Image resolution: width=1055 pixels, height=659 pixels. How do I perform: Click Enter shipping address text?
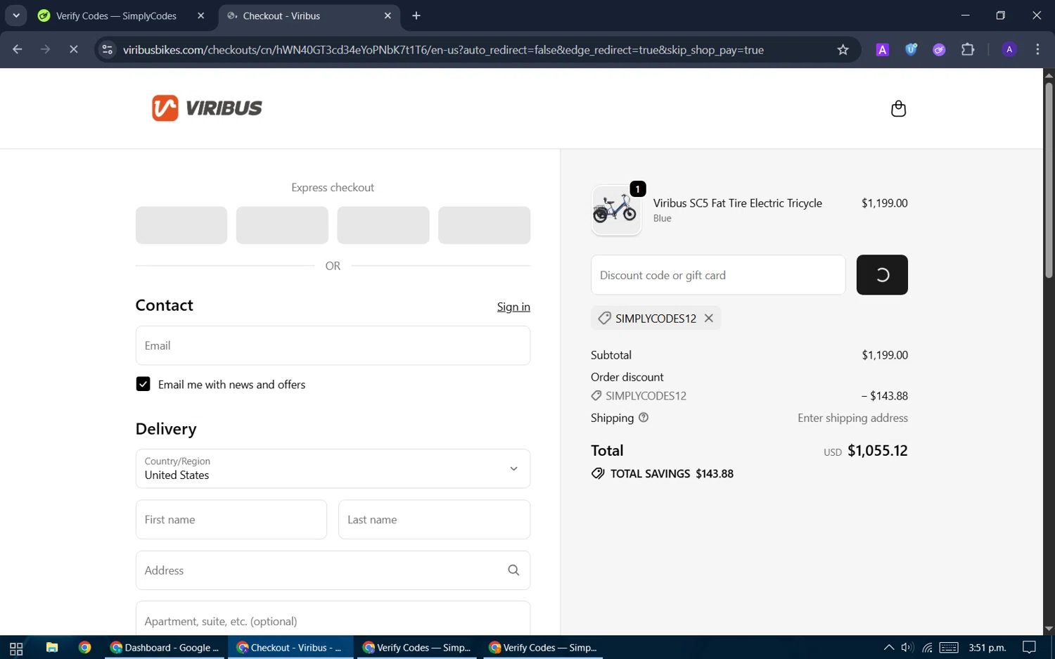pos(852,418)
